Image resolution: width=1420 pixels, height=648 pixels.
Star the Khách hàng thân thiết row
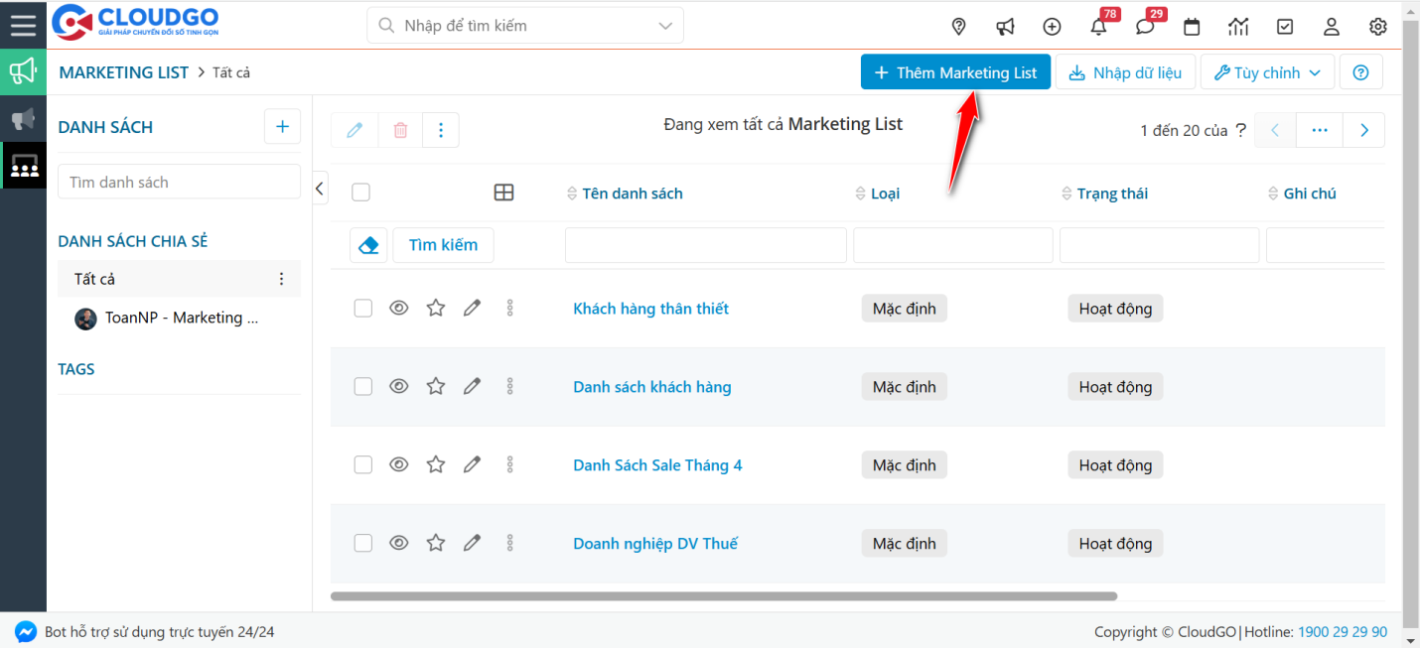pyautogui.click(x=435, y=309)
